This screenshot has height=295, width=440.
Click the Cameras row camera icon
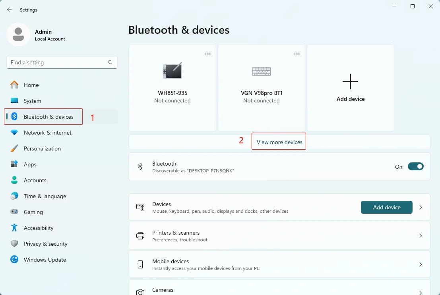(x=140, y=292)
